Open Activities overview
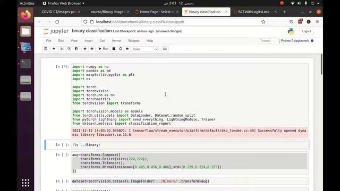 27,3
